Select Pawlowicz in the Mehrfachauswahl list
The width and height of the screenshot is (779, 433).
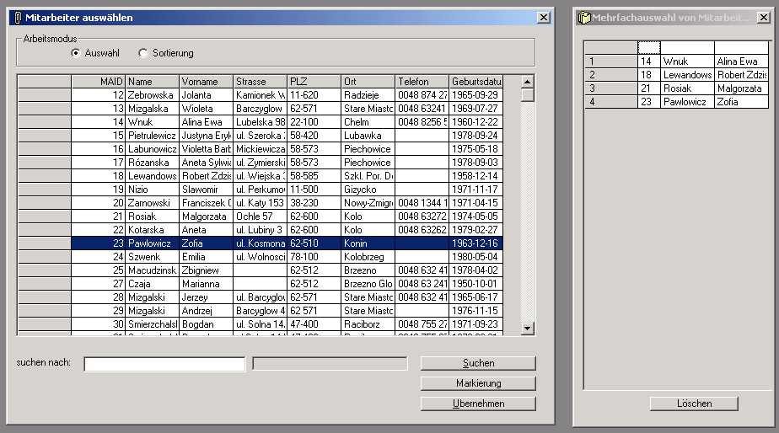687,102
